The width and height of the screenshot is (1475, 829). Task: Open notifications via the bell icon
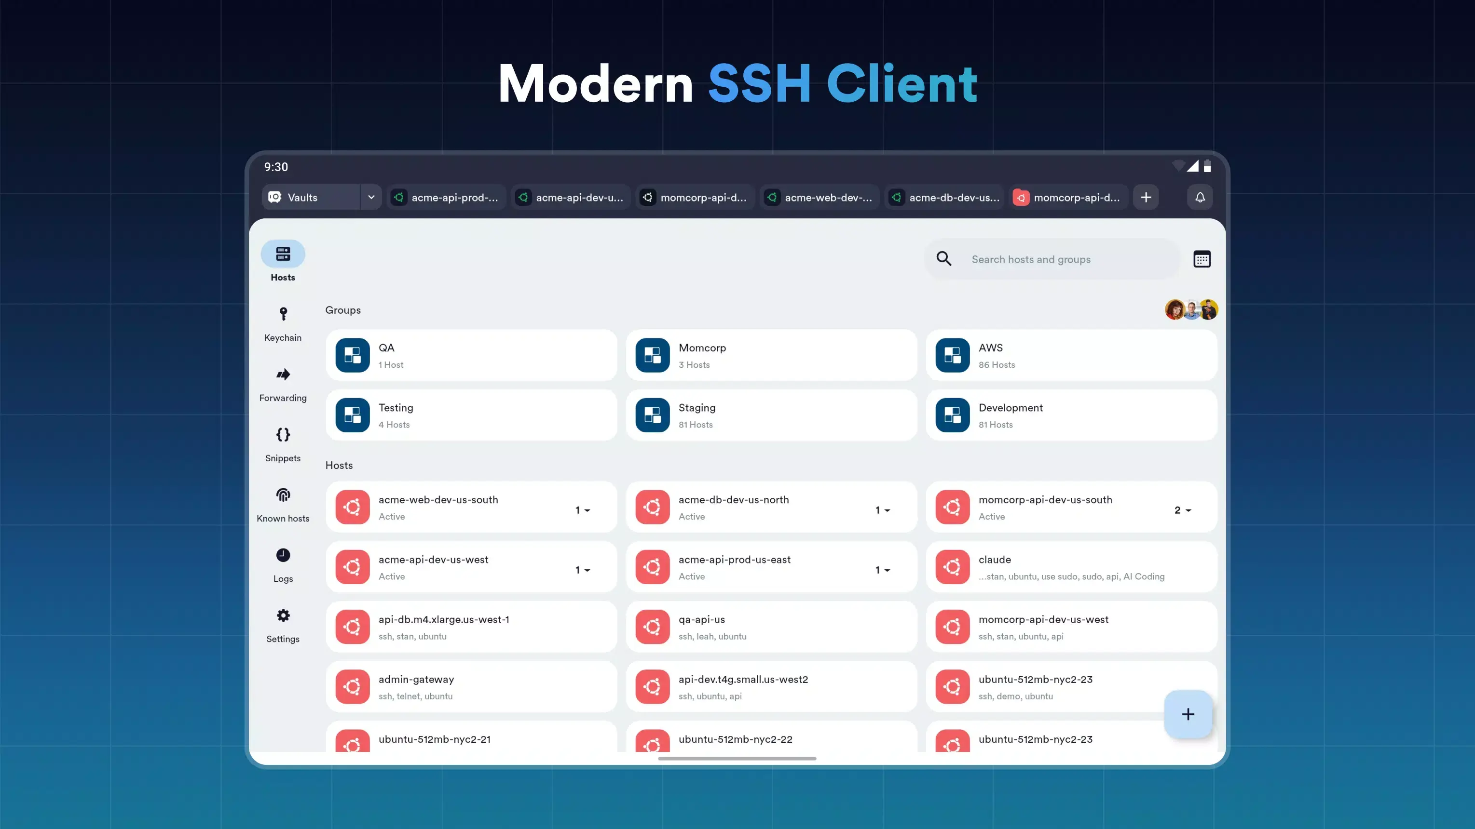(1200, 198)
